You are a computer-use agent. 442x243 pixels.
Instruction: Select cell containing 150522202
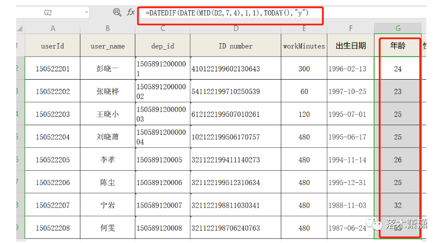pyautogui.click(x=53, y=91)
